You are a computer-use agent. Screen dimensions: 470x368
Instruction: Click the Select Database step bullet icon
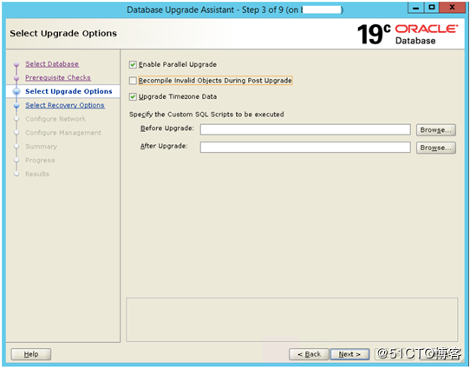pos(16,64)
